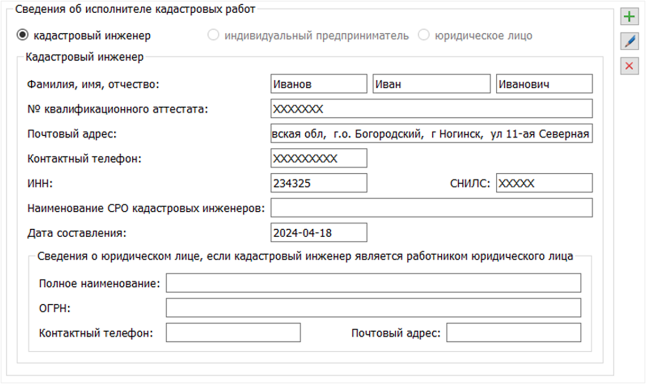Focus the legal entity contact phone field

(x=233, y=333)
